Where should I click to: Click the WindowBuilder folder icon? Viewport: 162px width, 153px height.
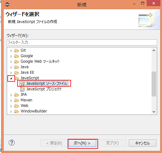point(17,111)
